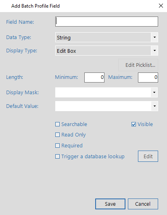Click the Edit Picklist button

[138, 65]
